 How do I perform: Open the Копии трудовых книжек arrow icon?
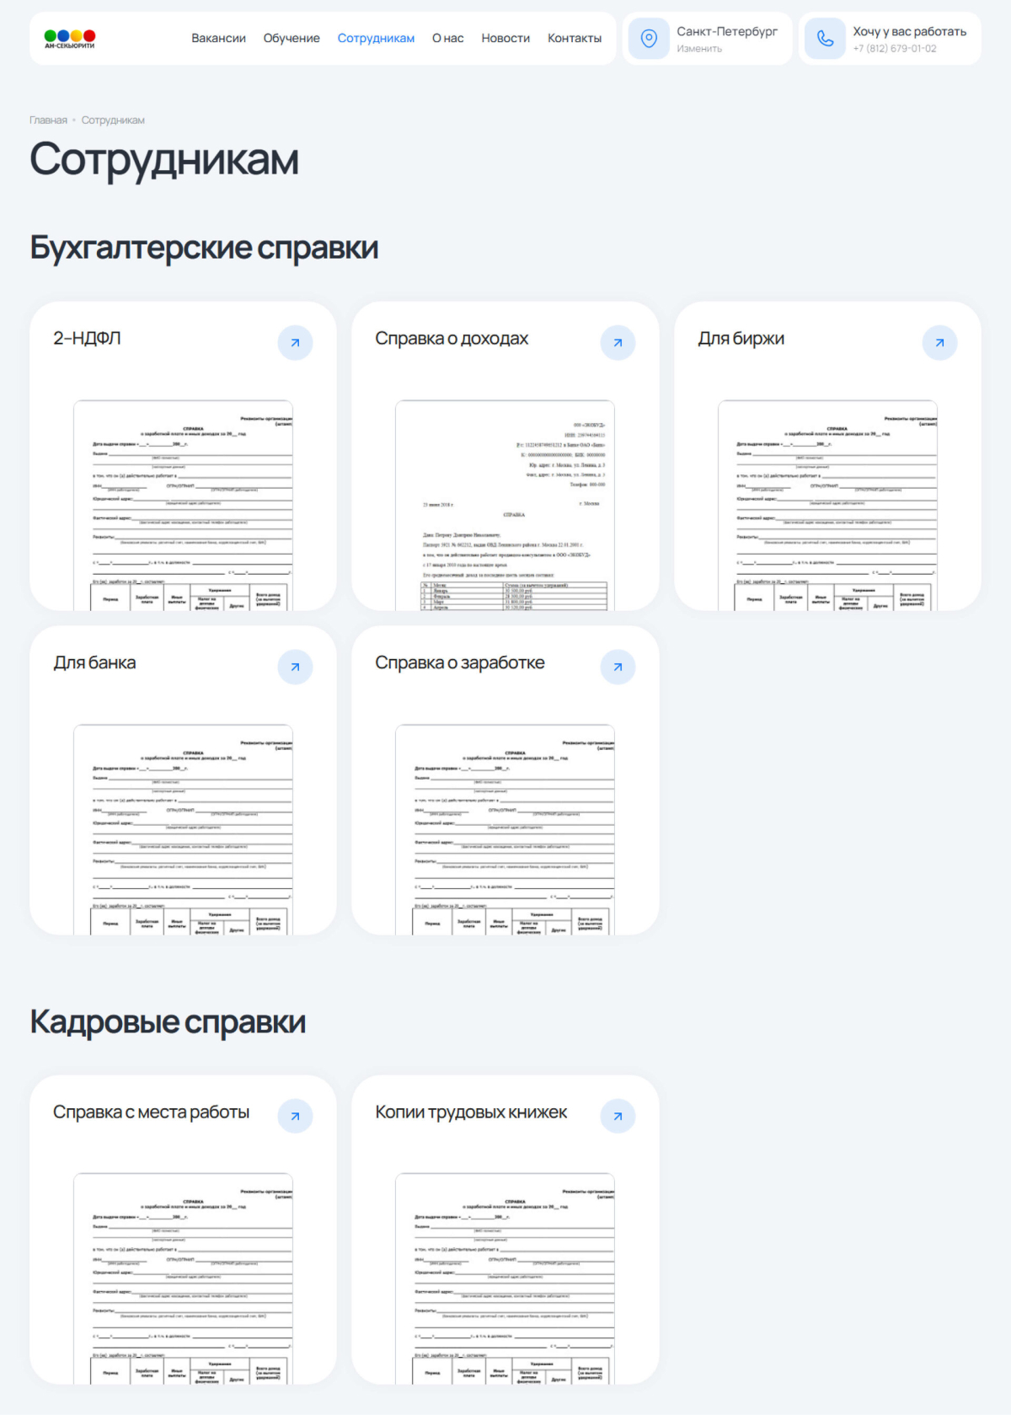(x=618, y=1117)
